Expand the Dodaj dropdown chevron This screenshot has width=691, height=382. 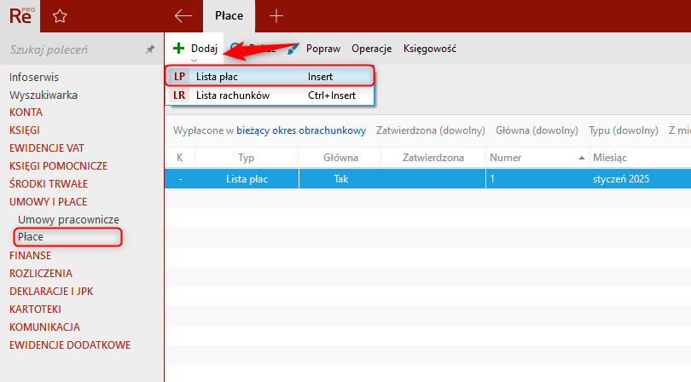(x=194, y=60)
